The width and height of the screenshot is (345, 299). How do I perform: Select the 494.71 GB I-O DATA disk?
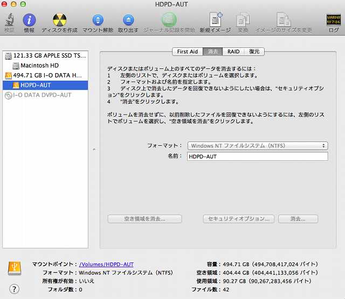click(x=45, y=75)
